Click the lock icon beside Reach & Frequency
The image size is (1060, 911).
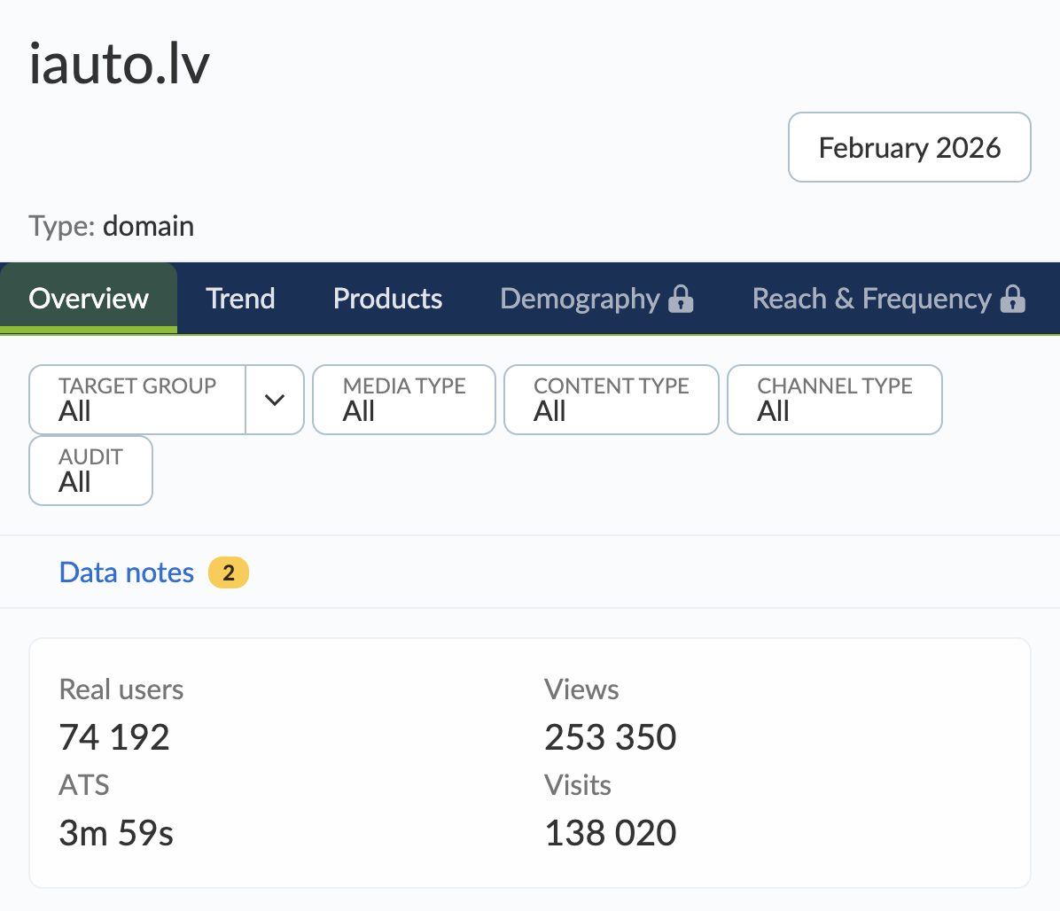pos(1012,299)
